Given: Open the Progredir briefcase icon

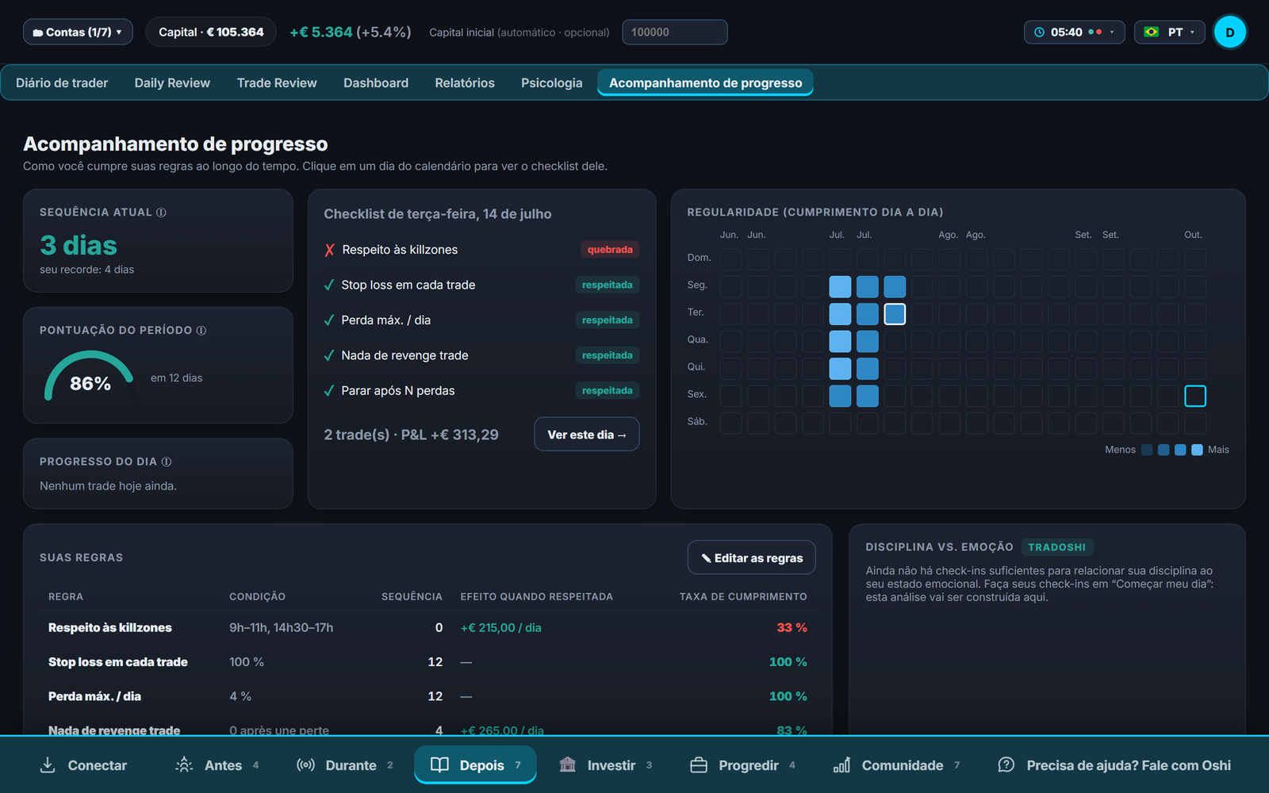Looking at the screenshot, I should (699, 765).
